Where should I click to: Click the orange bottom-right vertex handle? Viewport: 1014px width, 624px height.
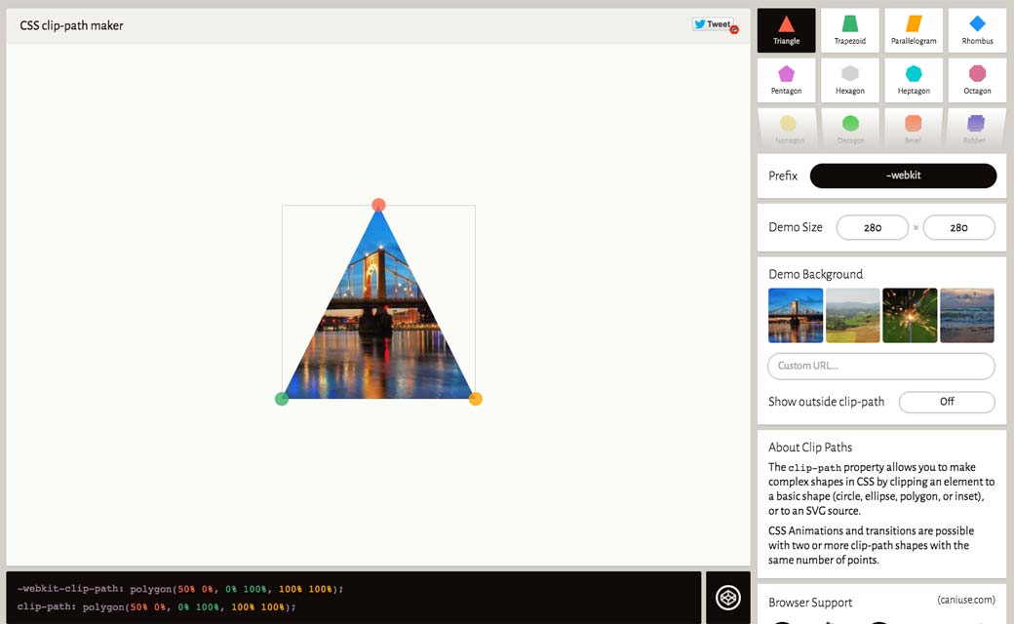point(476,399)
